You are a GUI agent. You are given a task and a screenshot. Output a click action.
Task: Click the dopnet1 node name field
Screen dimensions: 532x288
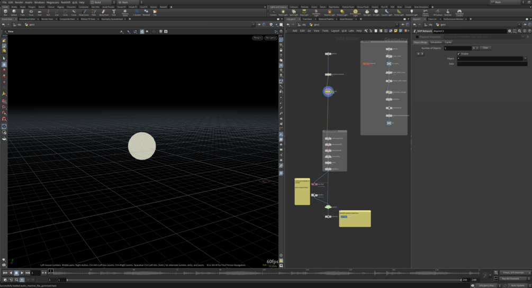coord(469,31)
